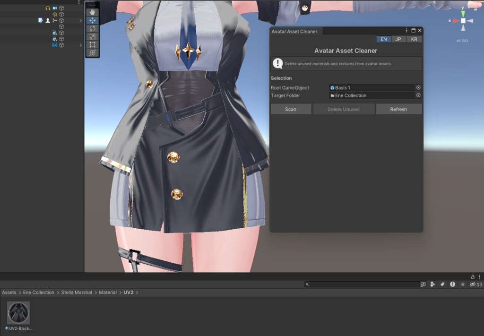
Task: Select the UV2-Black material thumbnail
Action: point(18,313)
